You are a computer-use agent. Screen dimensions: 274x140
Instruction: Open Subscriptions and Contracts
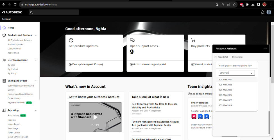(x=21, y=86)
